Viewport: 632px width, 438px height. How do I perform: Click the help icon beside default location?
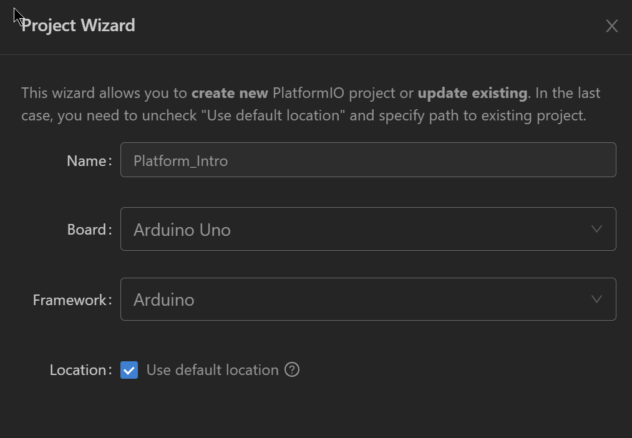click(292, 370)
